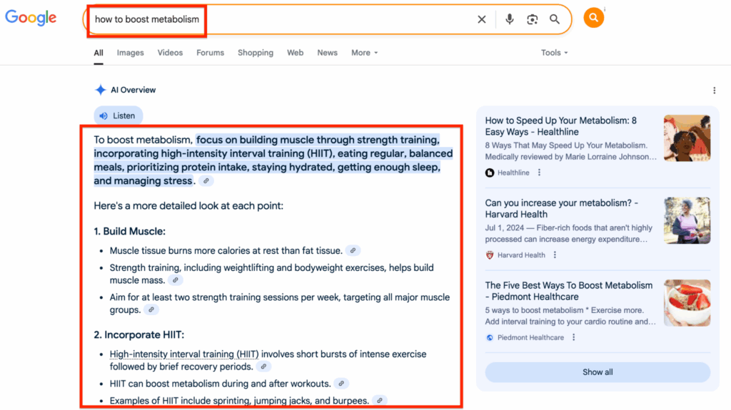
Task: Select the All results tab
Action: click(99, 53)
